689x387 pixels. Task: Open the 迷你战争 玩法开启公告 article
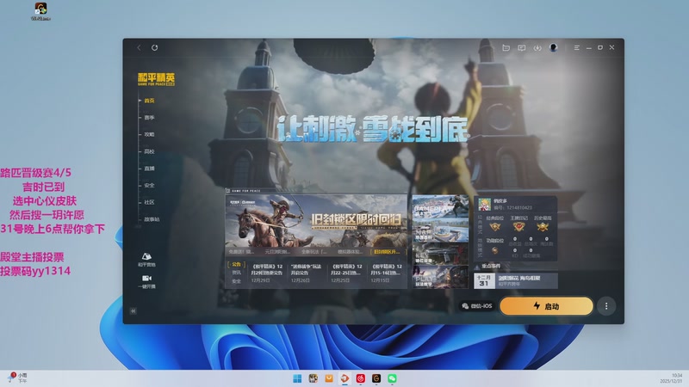pos(307,273)
